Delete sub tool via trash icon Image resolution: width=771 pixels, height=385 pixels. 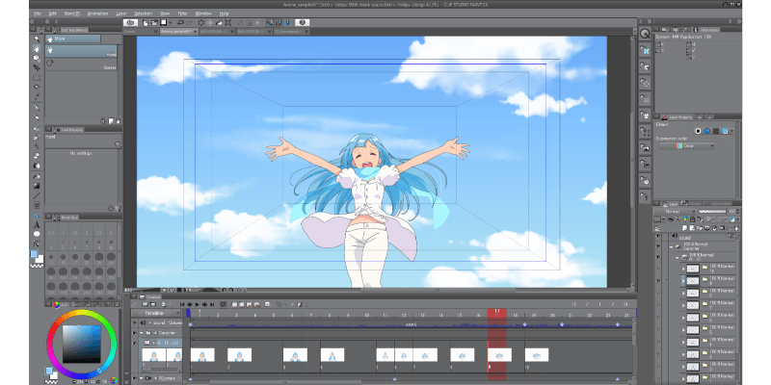(x=118, y=121)
